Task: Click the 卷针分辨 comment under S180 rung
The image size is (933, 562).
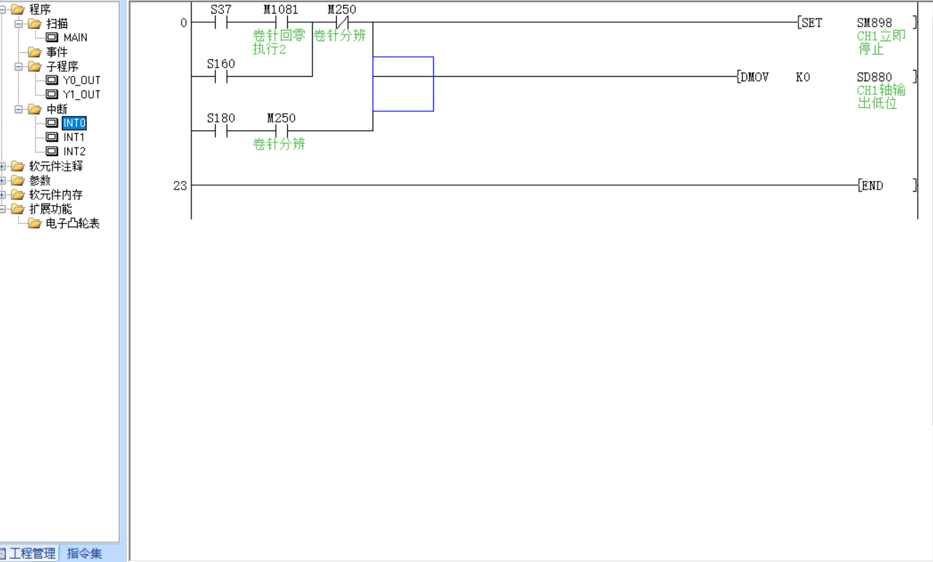Action: 278,144
